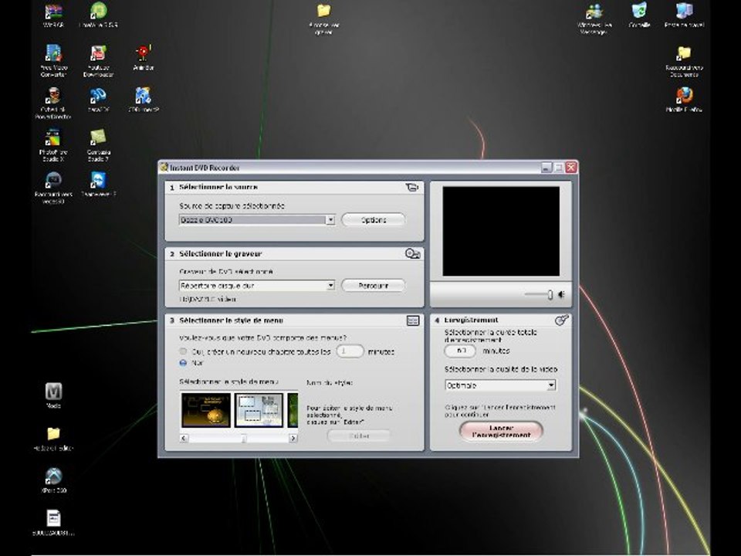
Task: Open the Windows Live Messenger desktop icon
Action: (594, 12)
